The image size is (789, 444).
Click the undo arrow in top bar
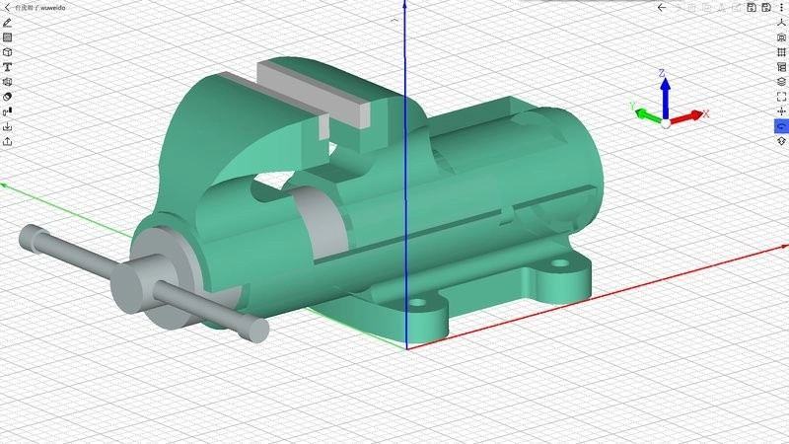click(662, 7)
